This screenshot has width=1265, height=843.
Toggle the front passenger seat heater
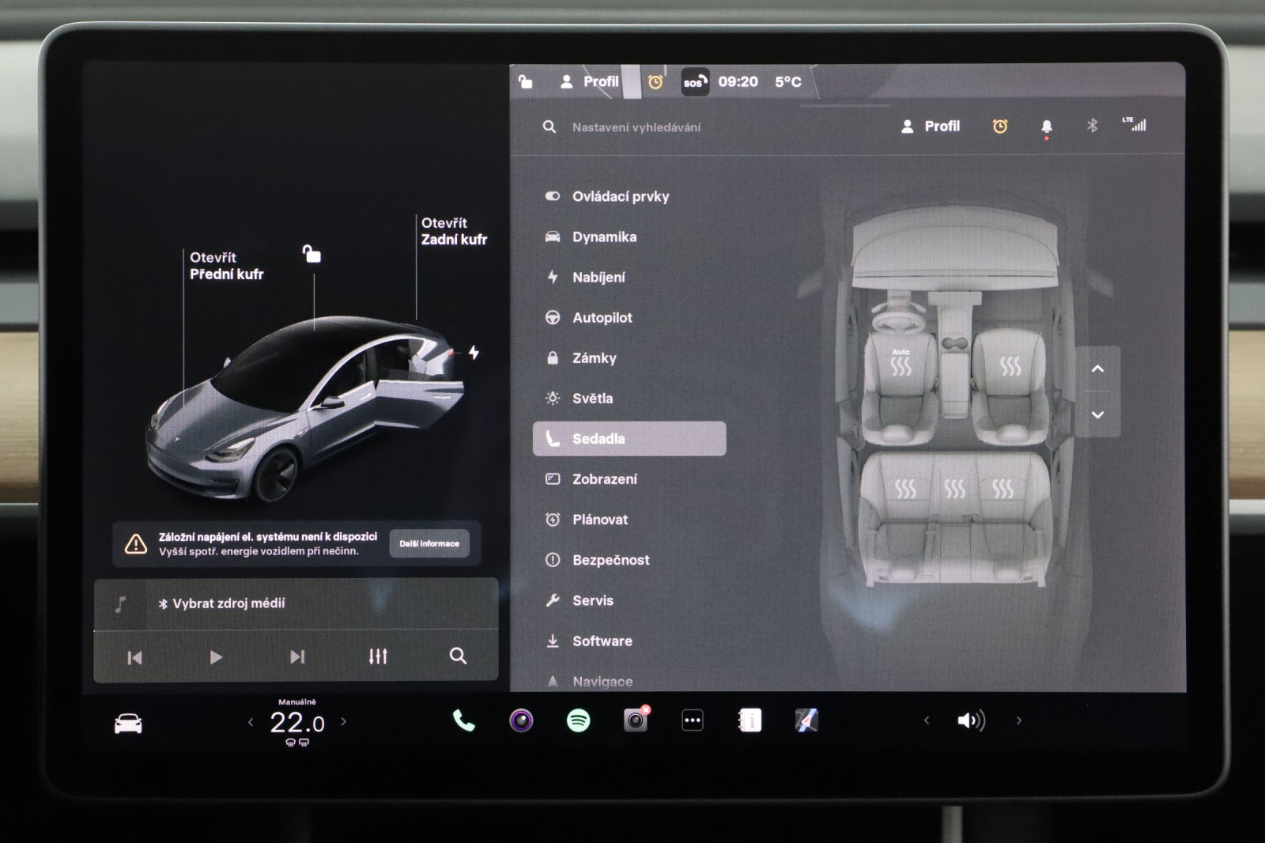click(1010, 365)
